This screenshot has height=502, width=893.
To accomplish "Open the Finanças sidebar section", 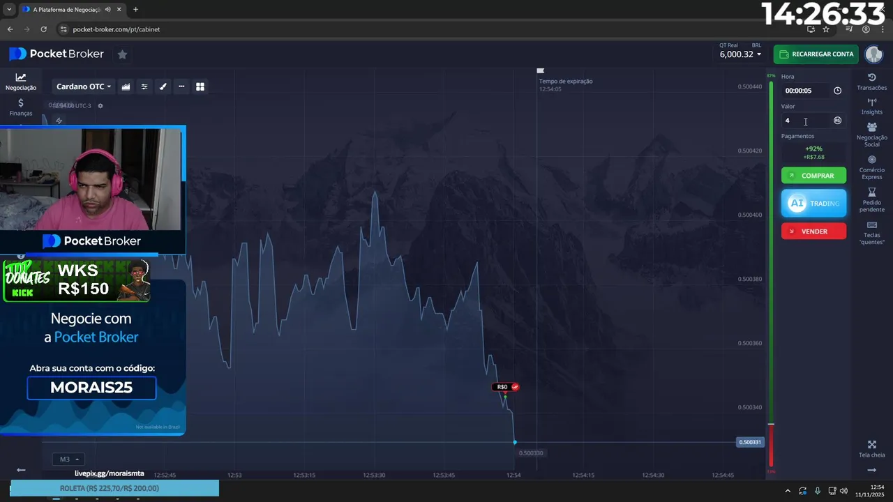I will [21, 107].
